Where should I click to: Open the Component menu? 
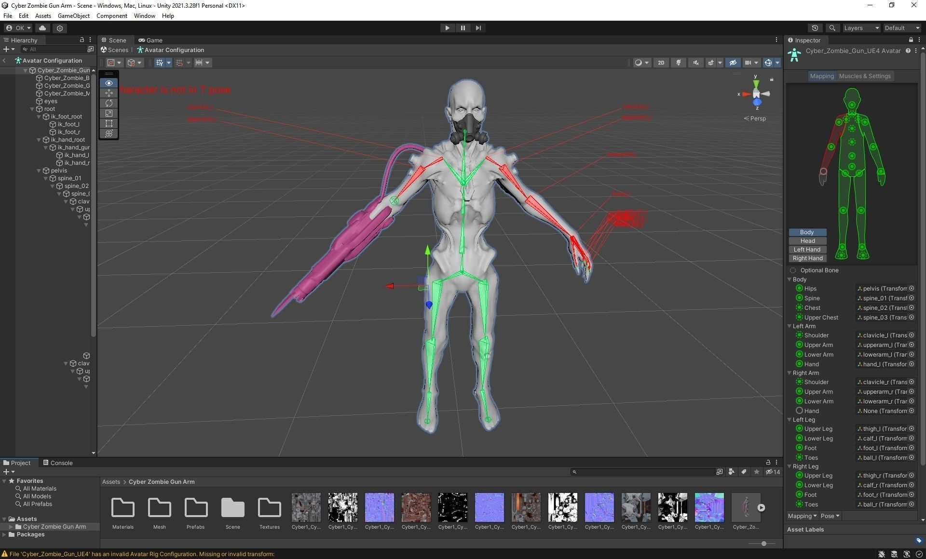(111, 16)
